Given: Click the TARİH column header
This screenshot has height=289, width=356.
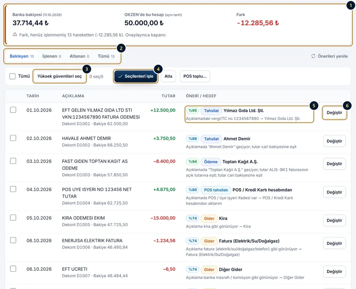Looking at the screenshot, I should pyautogui.click(x=33, y=96).
